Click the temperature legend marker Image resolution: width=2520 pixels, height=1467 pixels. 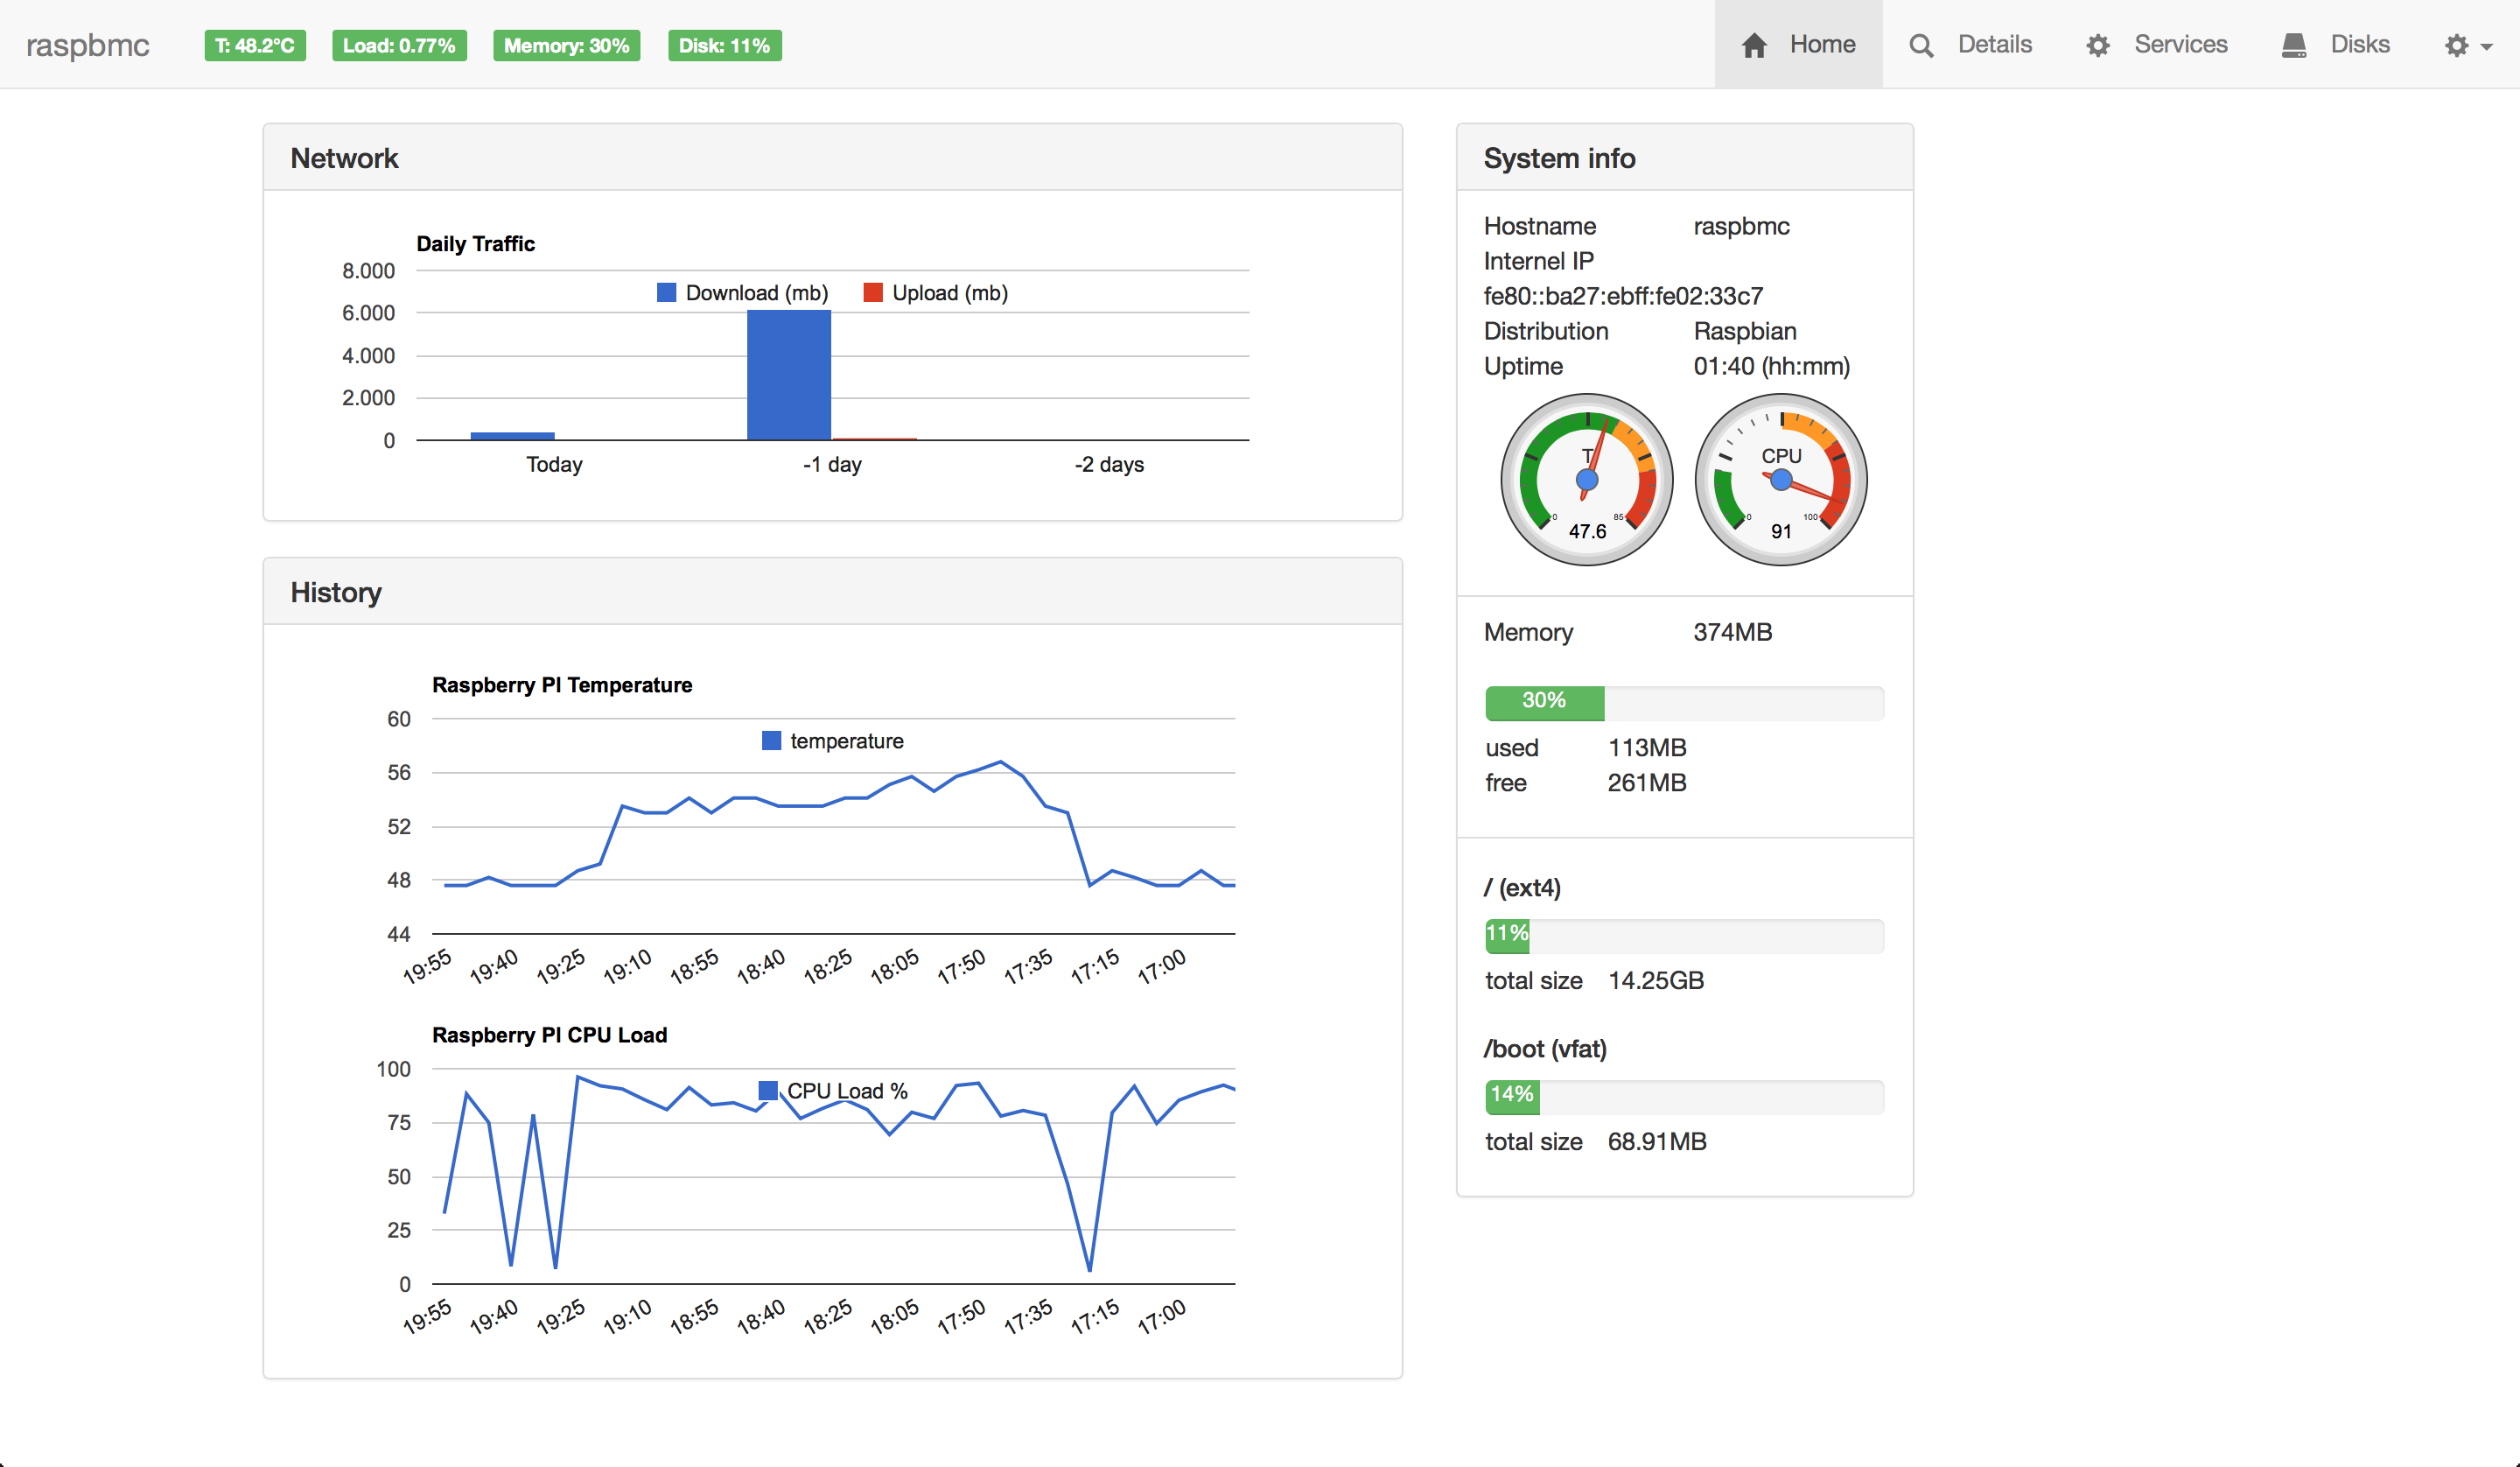point(771,741)
